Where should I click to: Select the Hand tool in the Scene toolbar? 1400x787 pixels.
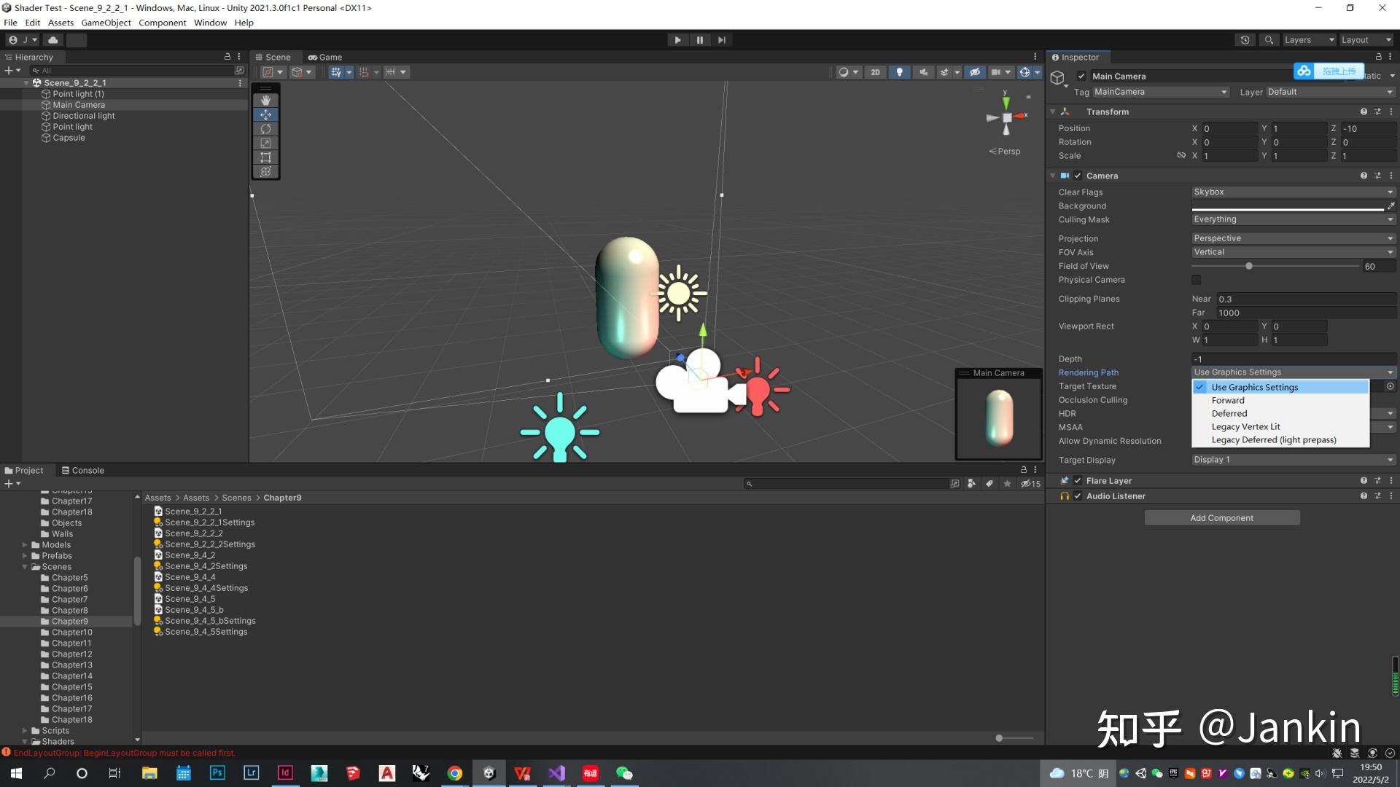265,100
